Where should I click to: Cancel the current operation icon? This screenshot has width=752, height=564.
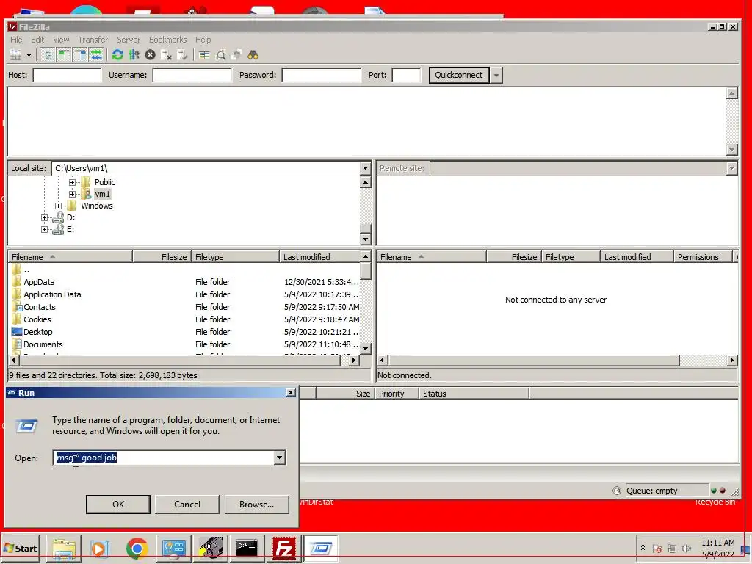pos(150,55)
